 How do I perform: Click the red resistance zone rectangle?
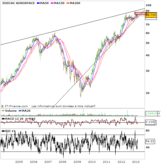[x=140, y=13]
